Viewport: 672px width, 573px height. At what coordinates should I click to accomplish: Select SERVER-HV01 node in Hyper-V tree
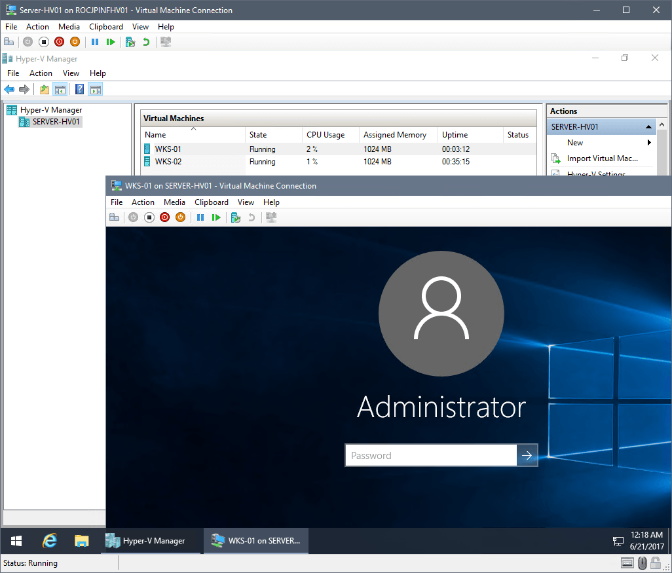click(50, 122)
